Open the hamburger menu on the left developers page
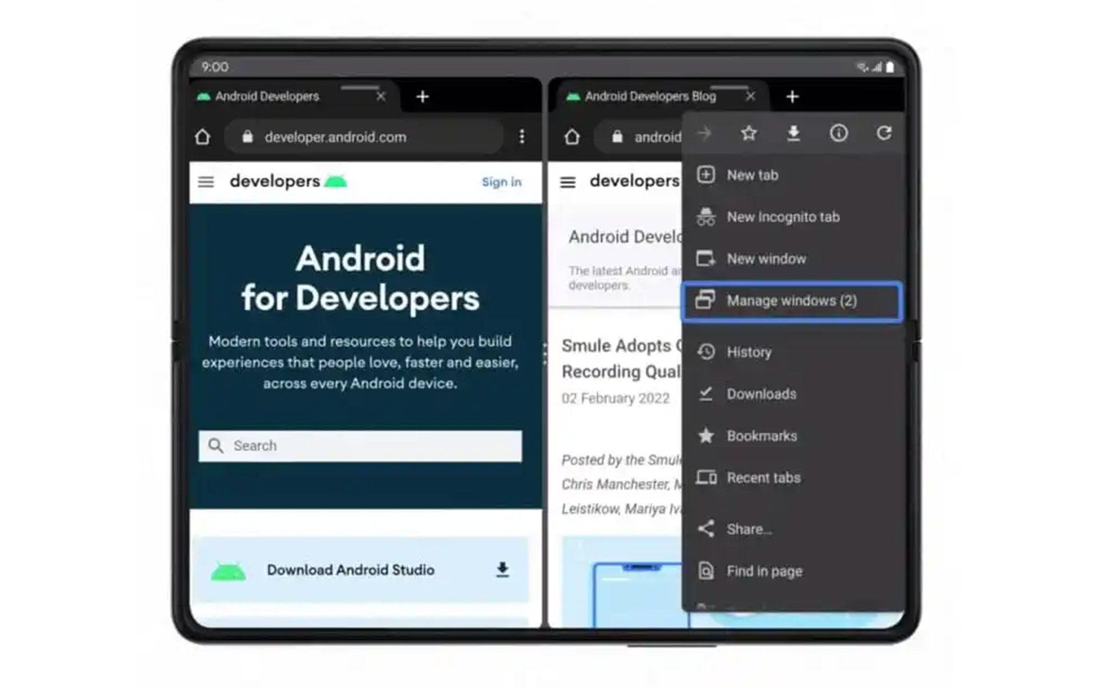The width and height of the screenshot is (1098, 688). click(206, 182)
